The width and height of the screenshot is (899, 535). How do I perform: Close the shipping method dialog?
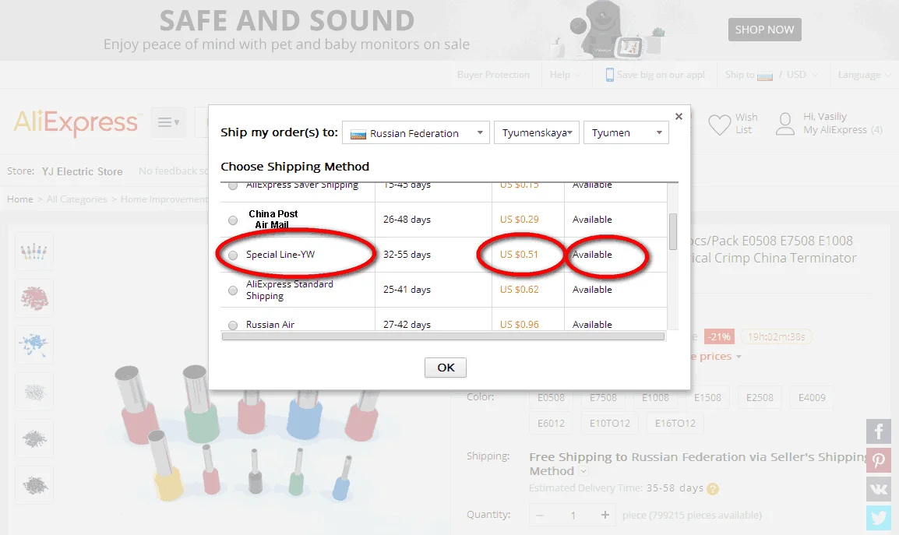click(679, 116)
